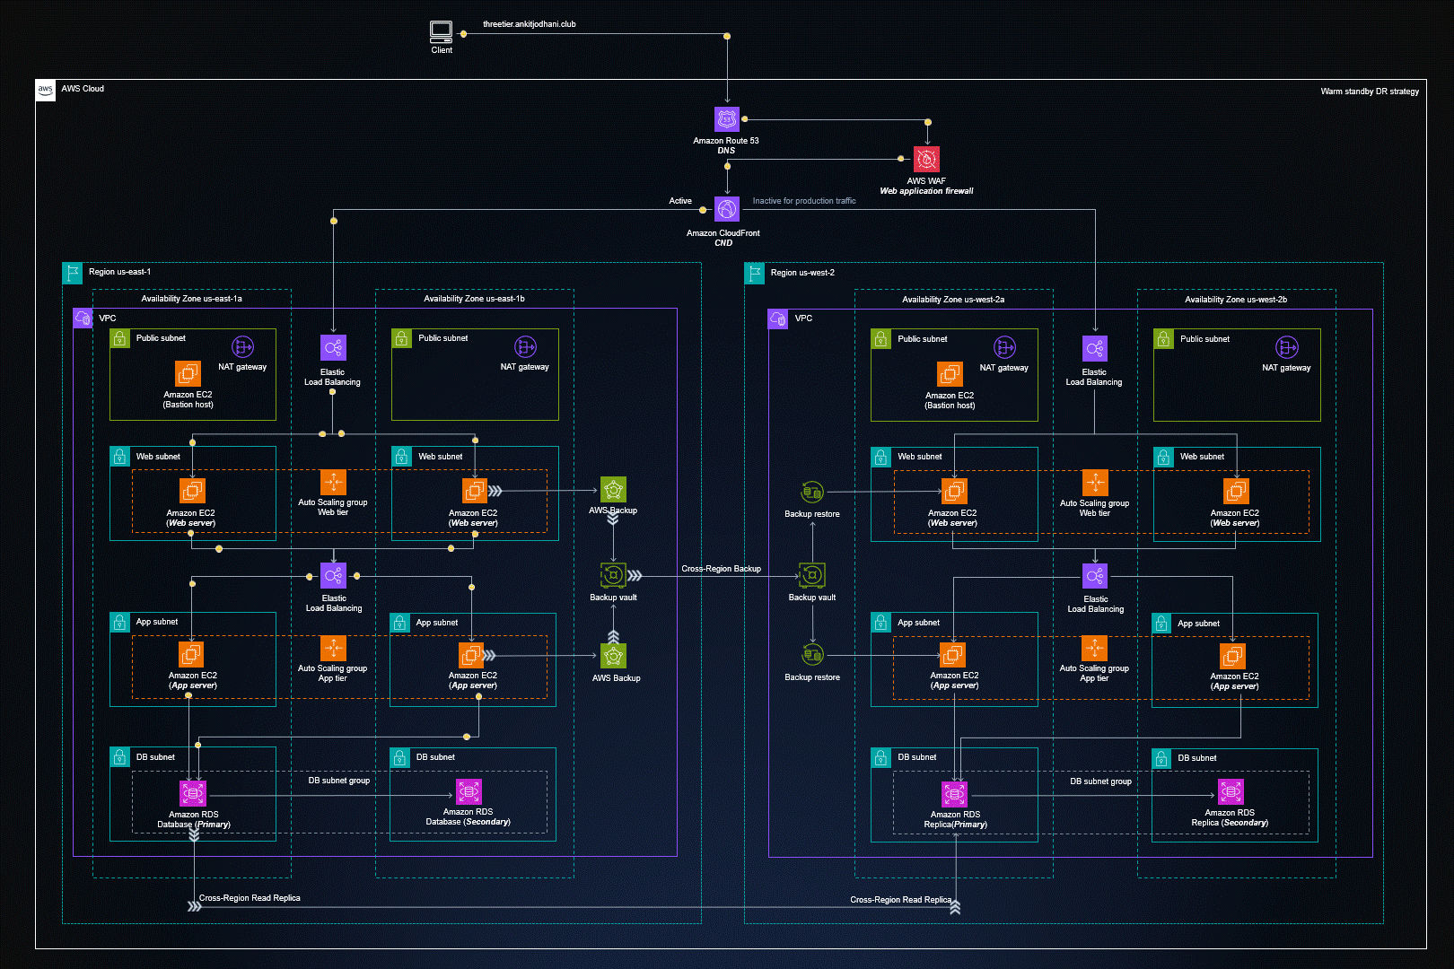Select App server EC2 in us-east-1a
1454x969 pixels.
point(191,655)
